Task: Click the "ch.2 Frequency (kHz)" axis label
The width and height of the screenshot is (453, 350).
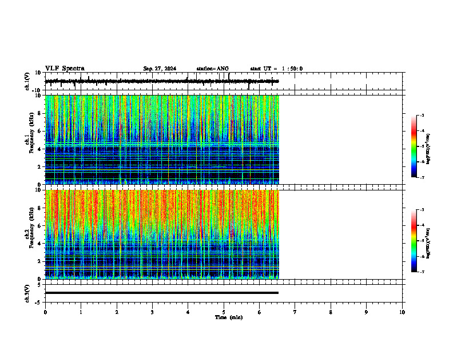Action: point(29,228)
